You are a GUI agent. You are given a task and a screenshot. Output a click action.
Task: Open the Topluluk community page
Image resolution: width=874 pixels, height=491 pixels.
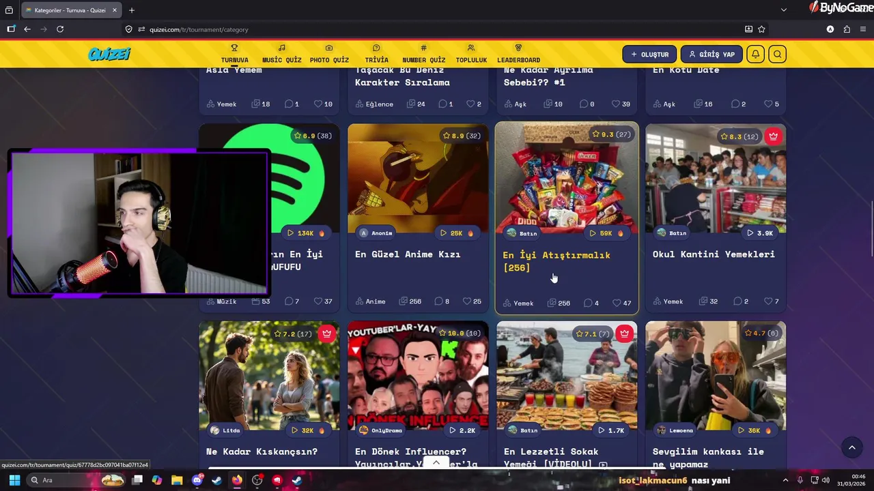[471, 54]
